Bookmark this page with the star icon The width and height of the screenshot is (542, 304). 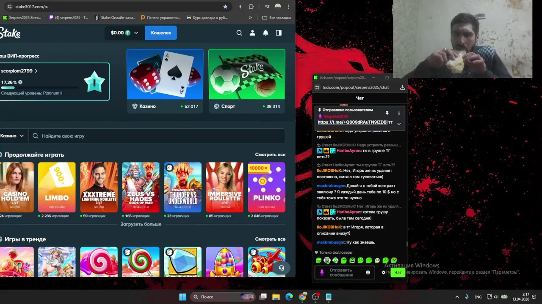(225, 7)
